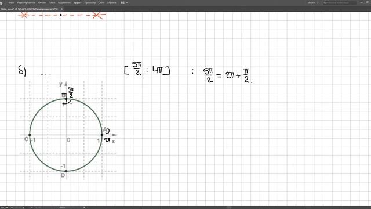The image size is (371, 209).
Task: Open the Выделение menu
Action: click(x=64, y=3)
